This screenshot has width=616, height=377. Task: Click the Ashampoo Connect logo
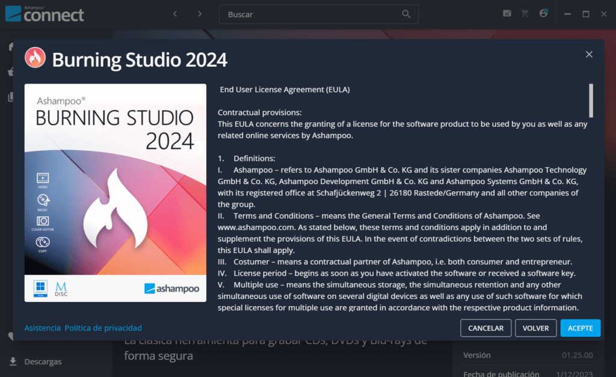45,14
